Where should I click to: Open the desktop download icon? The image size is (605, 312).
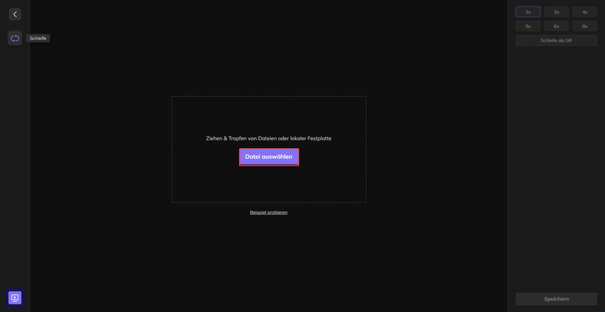pyautogui.click(x=14, y=298)
